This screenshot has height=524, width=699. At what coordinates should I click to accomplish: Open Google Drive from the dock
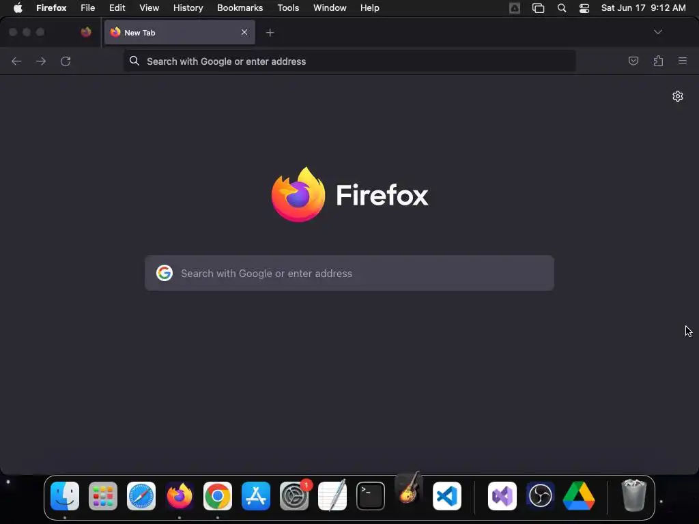[x=579, y=496]
